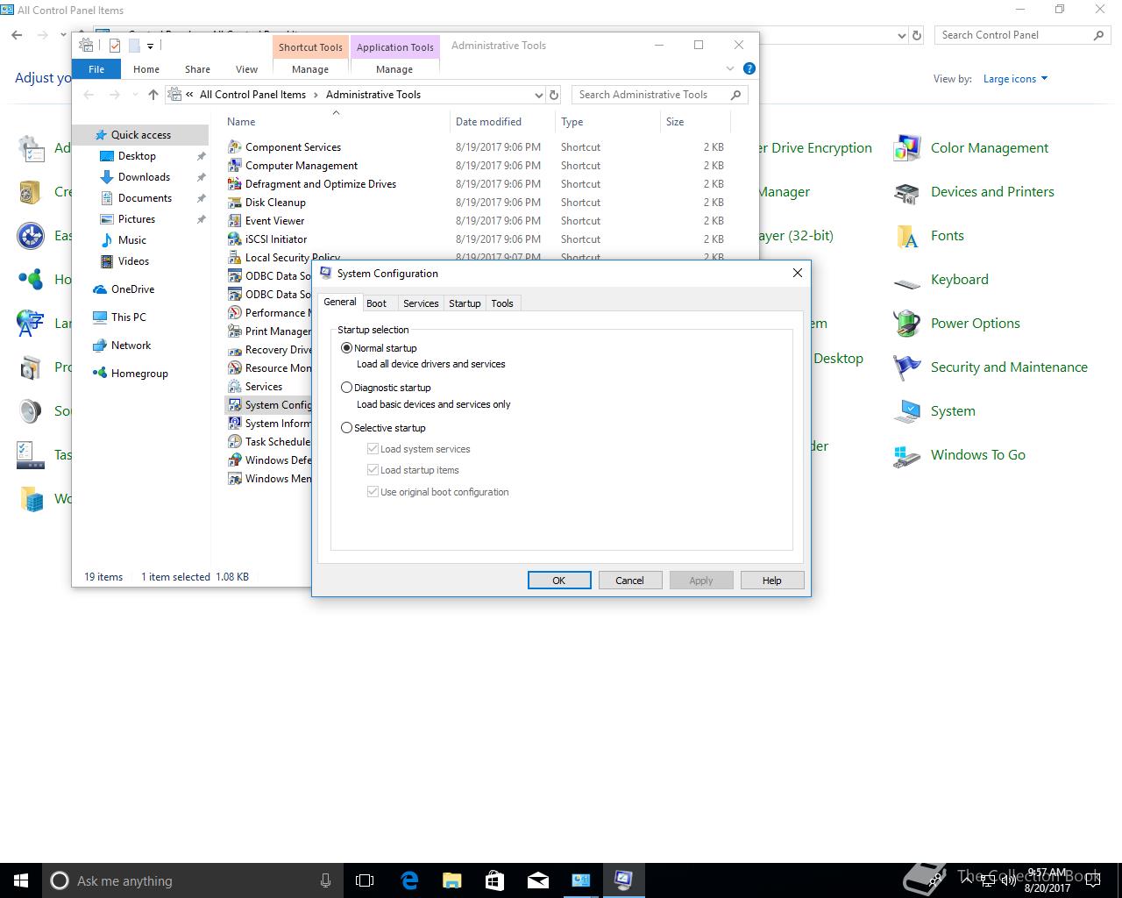Toggle Use original boot configuration checkbox
Screen dimensions: 1122x898
(373, 492)
